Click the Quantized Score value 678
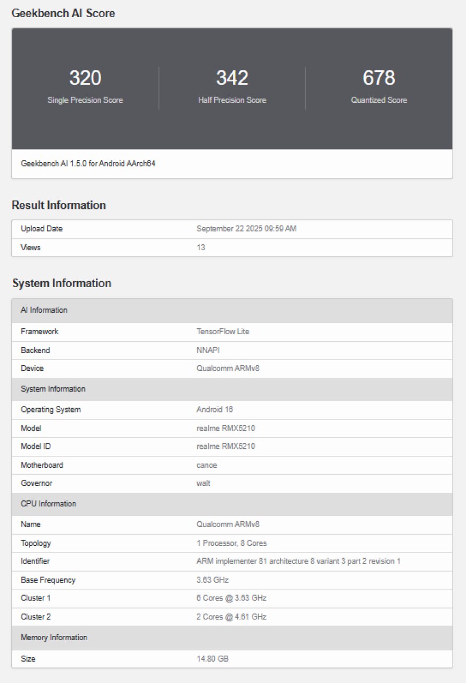 (379, 78)
